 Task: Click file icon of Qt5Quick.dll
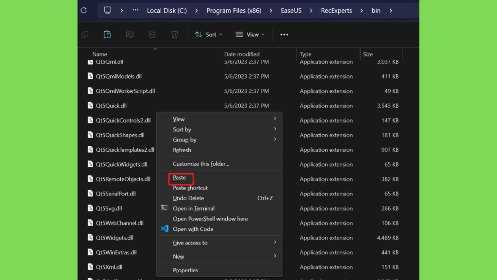click(90, 105)
